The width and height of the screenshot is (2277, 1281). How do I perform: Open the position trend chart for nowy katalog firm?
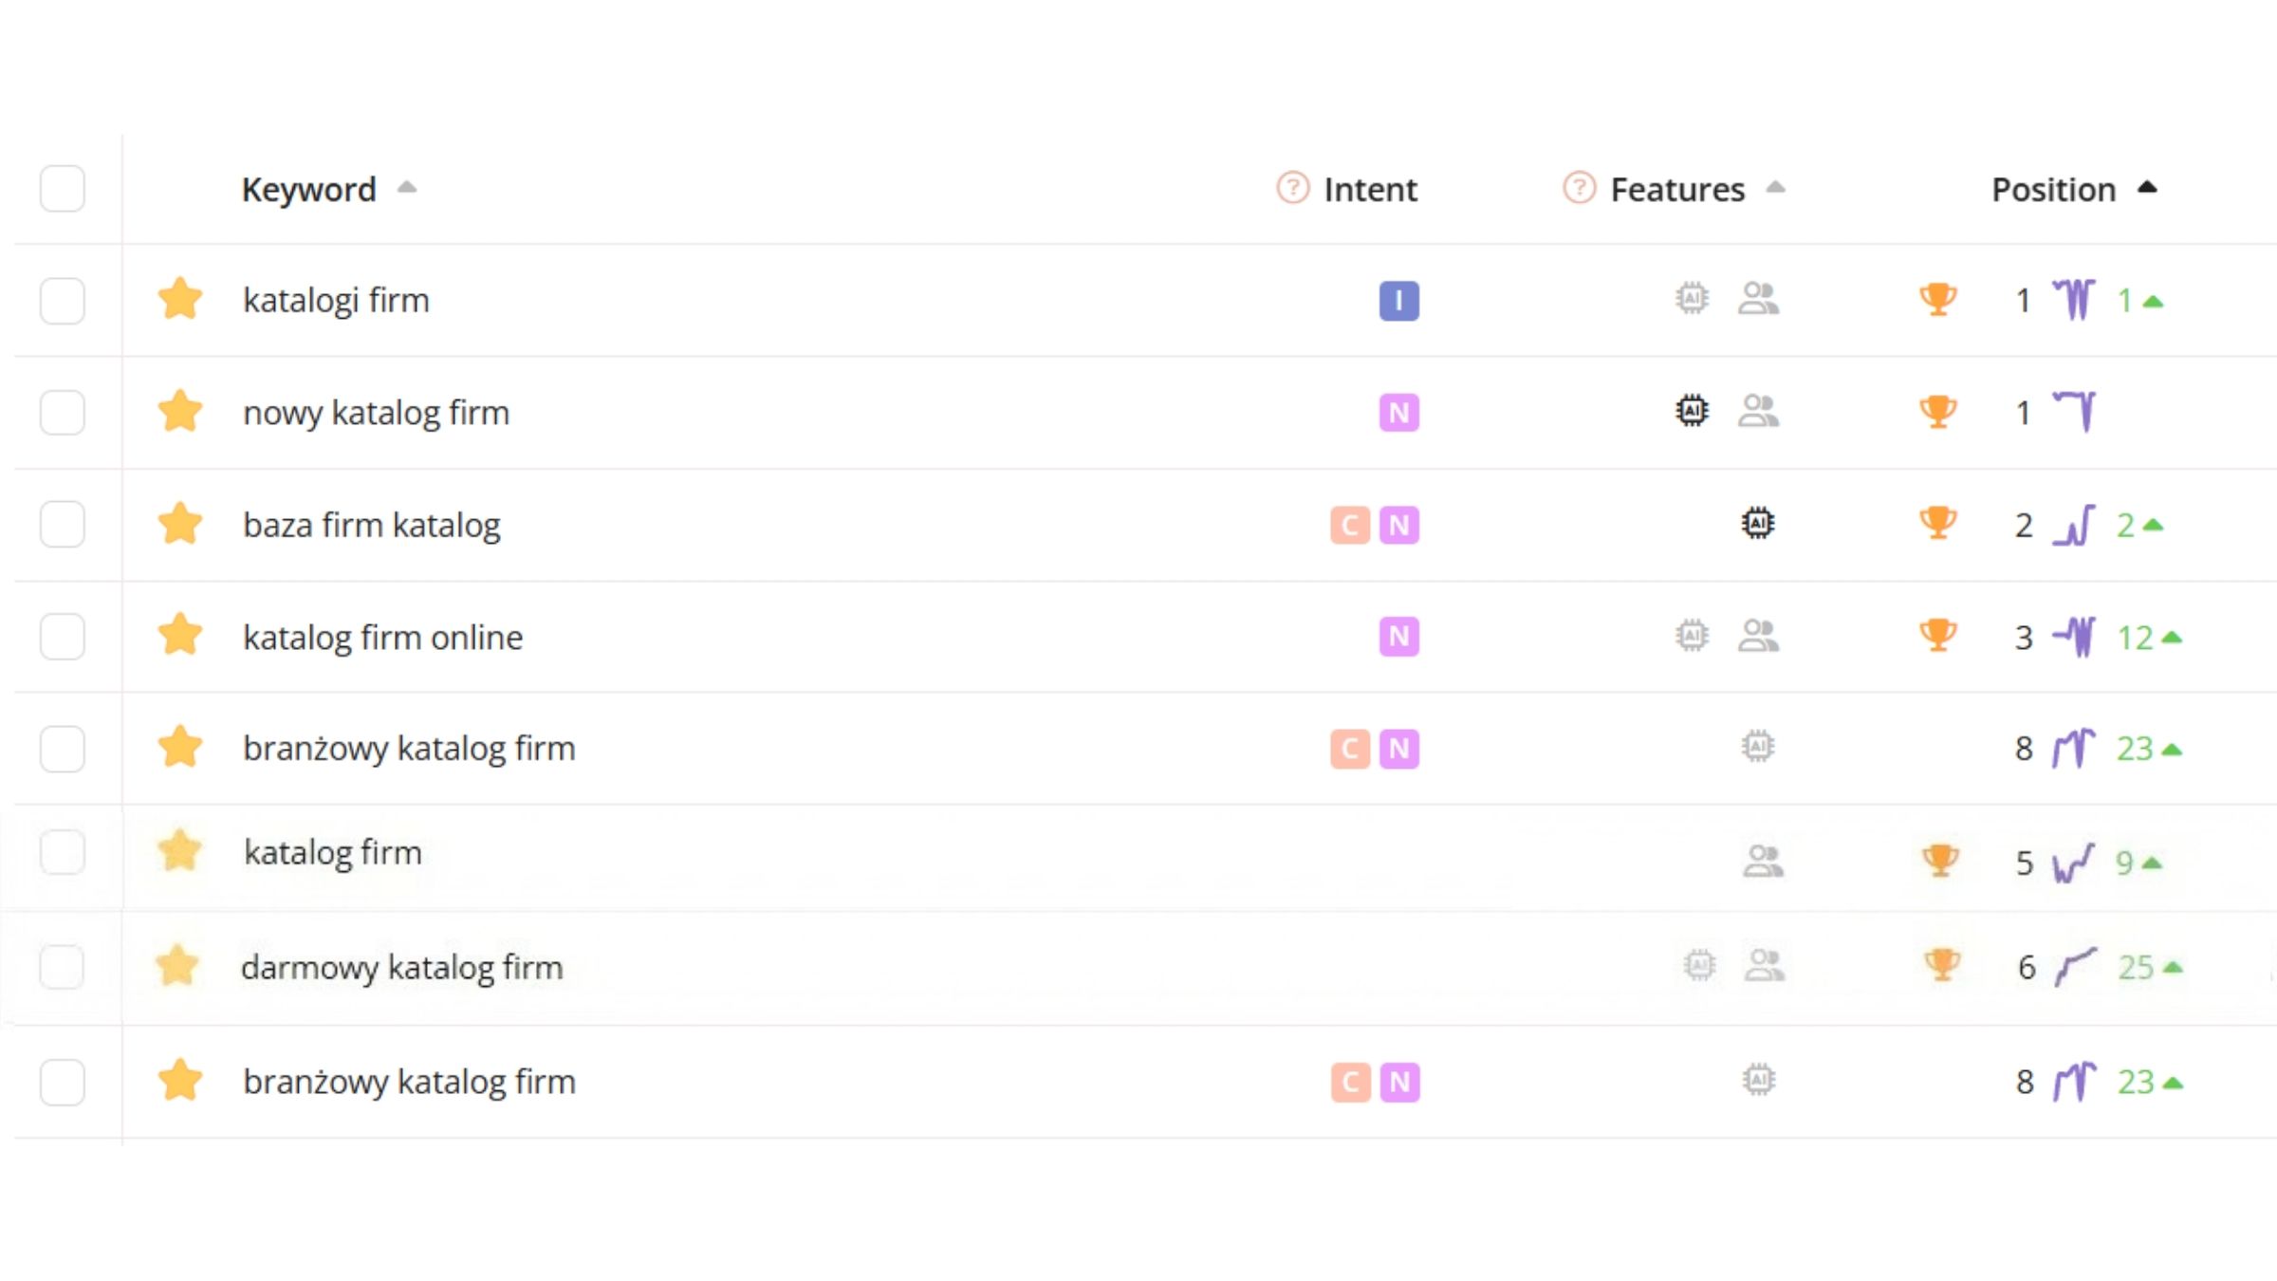coord(2074,412)
